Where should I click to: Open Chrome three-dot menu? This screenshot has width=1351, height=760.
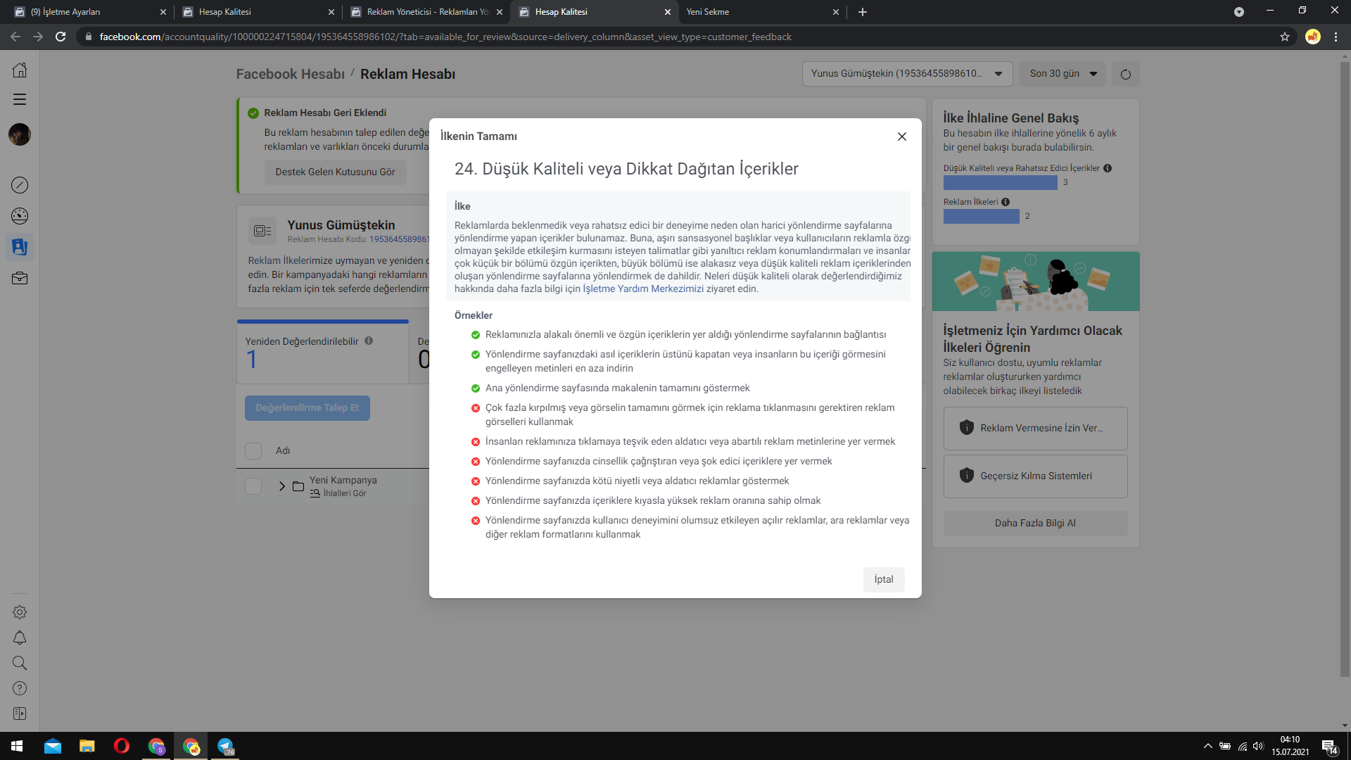tap(1336, 37)
